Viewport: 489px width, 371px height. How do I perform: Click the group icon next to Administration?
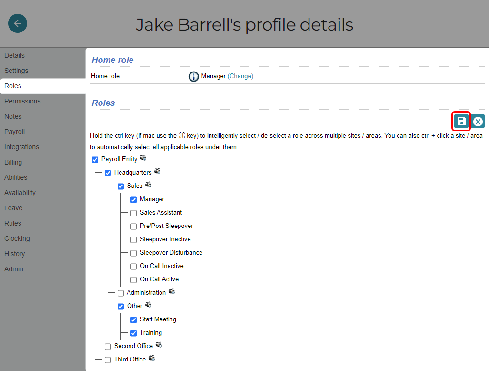(x=171, y=291)
